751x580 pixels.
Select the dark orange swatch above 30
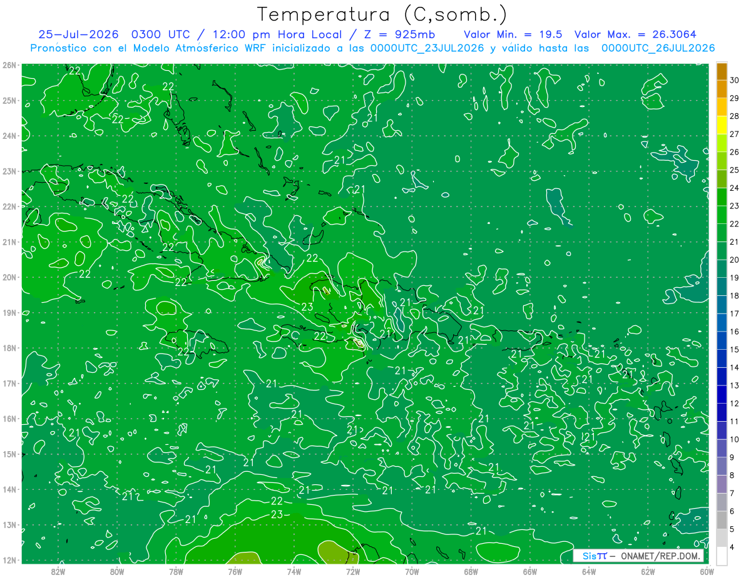722,71
